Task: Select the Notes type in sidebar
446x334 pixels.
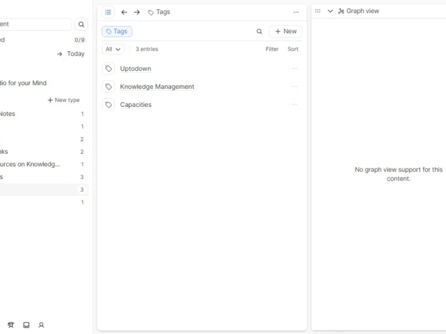Action: pos(43,114)
